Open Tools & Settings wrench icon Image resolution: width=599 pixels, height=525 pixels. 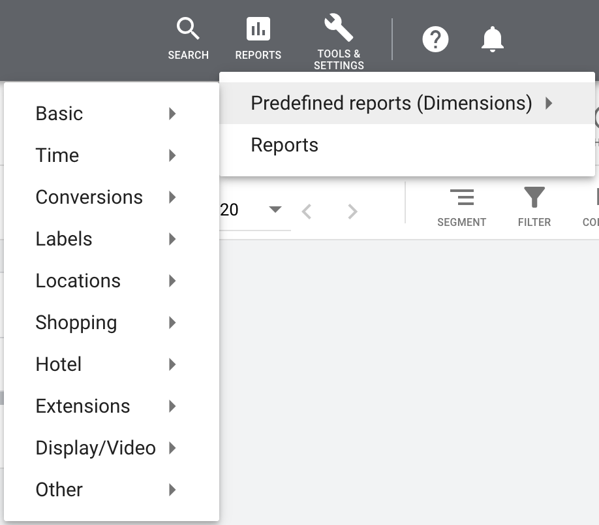coord(339,29)
